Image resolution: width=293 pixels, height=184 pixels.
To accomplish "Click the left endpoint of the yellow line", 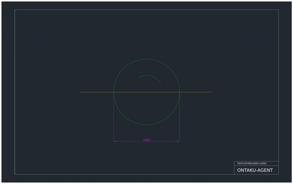I will (x=81, y=92).
